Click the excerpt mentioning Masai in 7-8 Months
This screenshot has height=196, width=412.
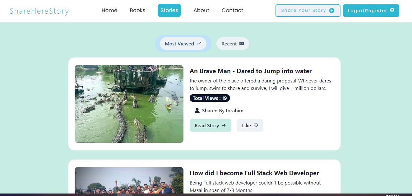255,187
